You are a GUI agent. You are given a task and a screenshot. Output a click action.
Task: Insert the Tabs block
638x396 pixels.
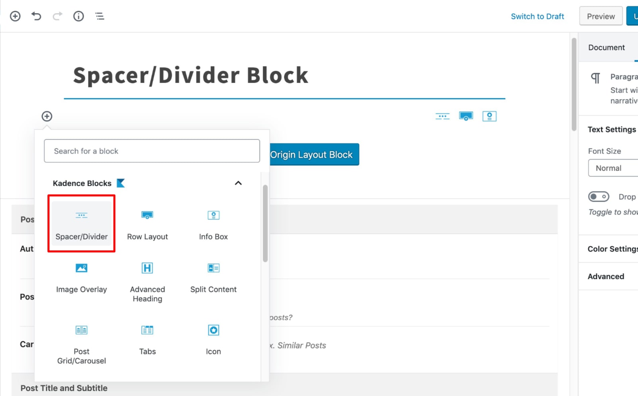click(x=147, y=339)
